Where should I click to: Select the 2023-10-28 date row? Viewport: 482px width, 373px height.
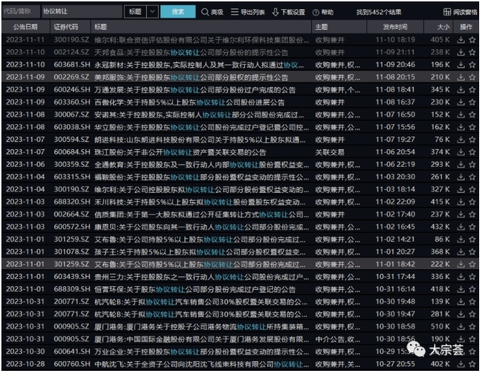click(25, 364)
